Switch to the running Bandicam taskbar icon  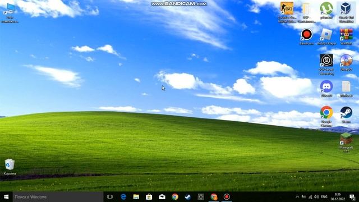[x=227, y=197]
